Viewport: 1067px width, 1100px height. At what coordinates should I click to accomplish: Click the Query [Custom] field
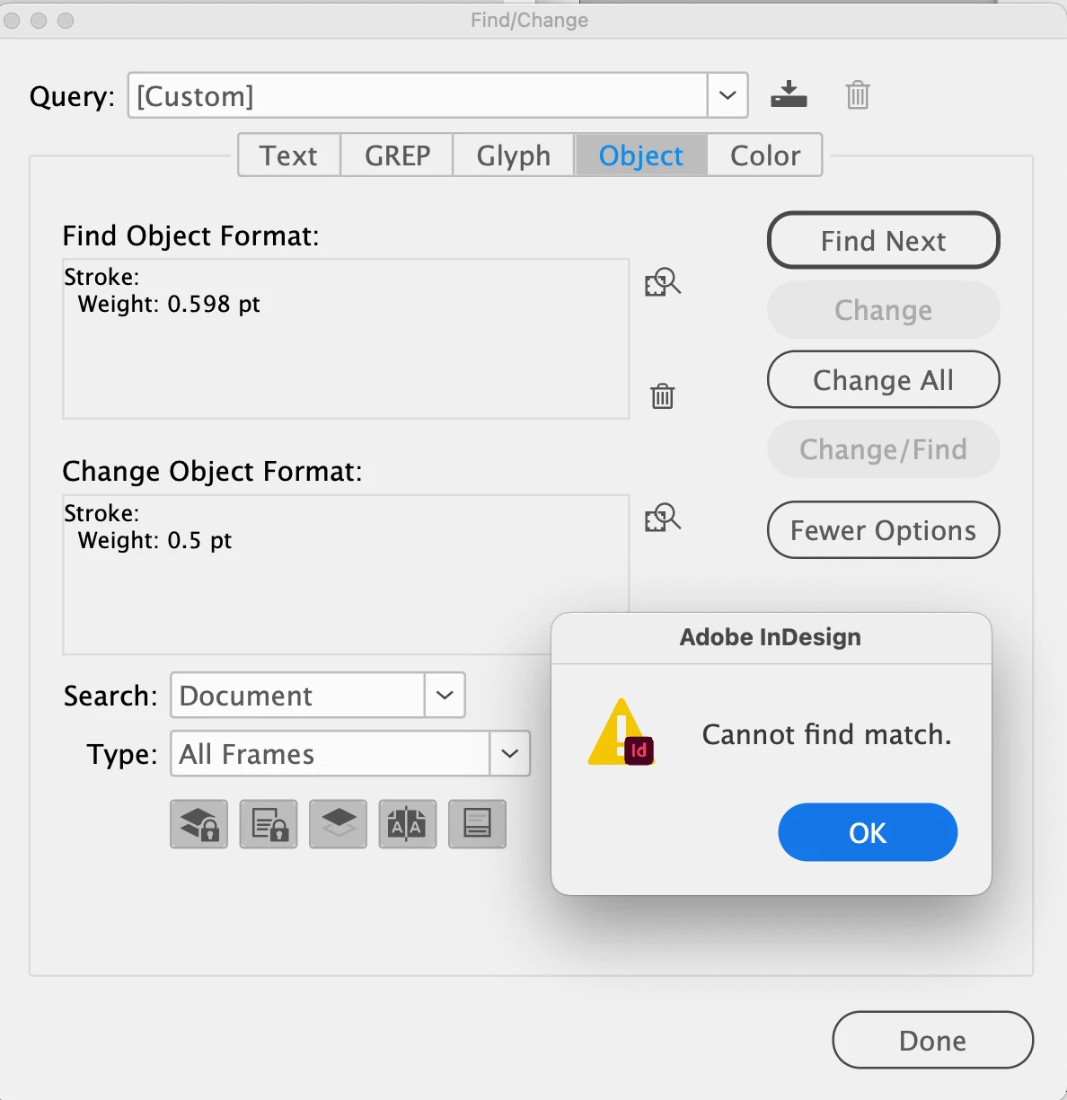(419, 95)
